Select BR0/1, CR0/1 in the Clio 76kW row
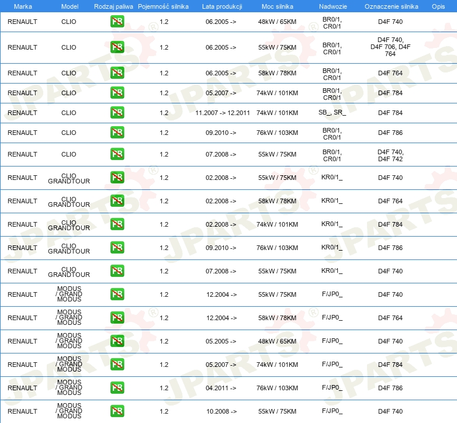The image size is (457, 423). tap(332, 134)
